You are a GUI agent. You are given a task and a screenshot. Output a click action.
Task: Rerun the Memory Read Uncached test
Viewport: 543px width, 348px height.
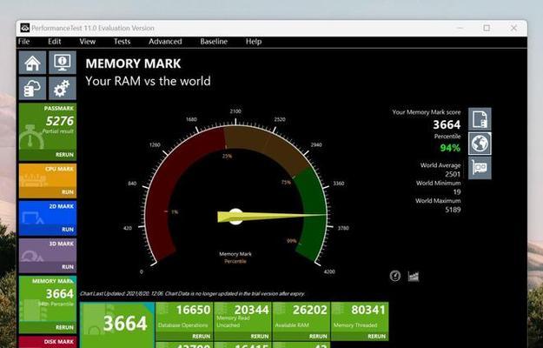(x=260, y=336)
